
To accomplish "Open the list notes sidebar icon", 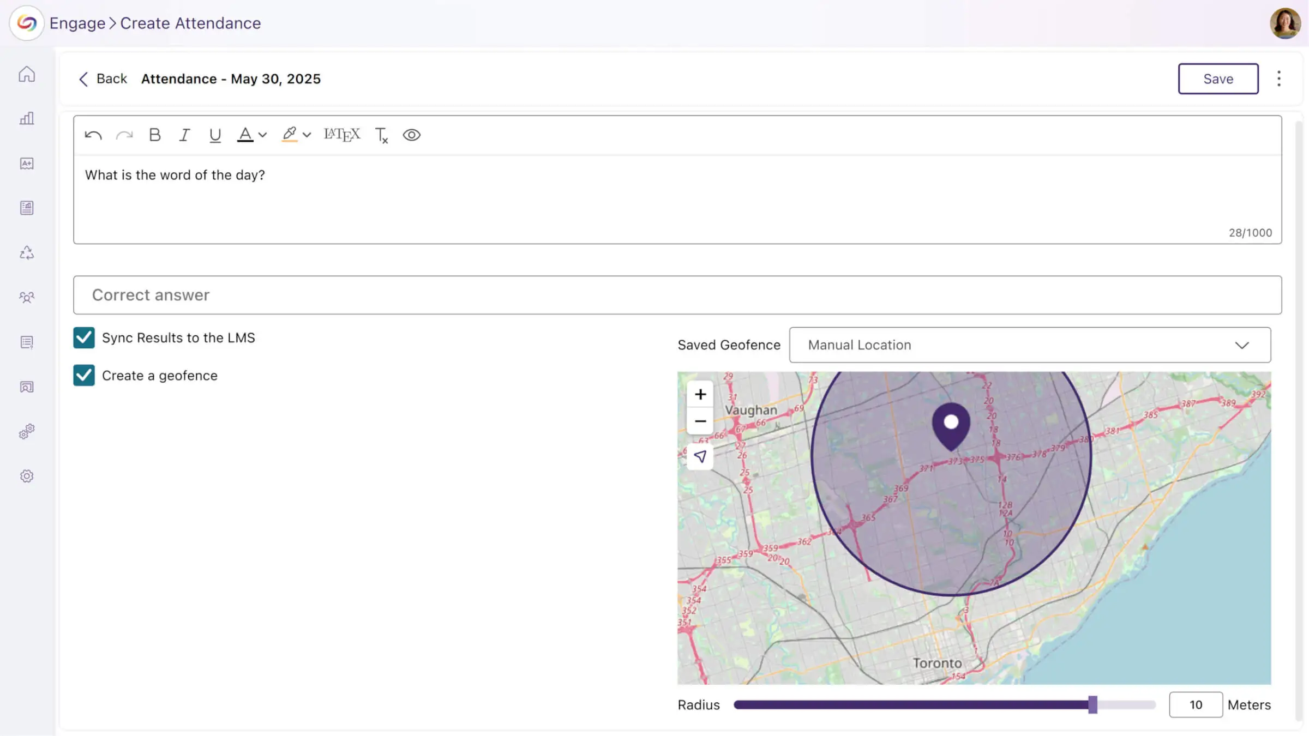I will pos(27,342).
